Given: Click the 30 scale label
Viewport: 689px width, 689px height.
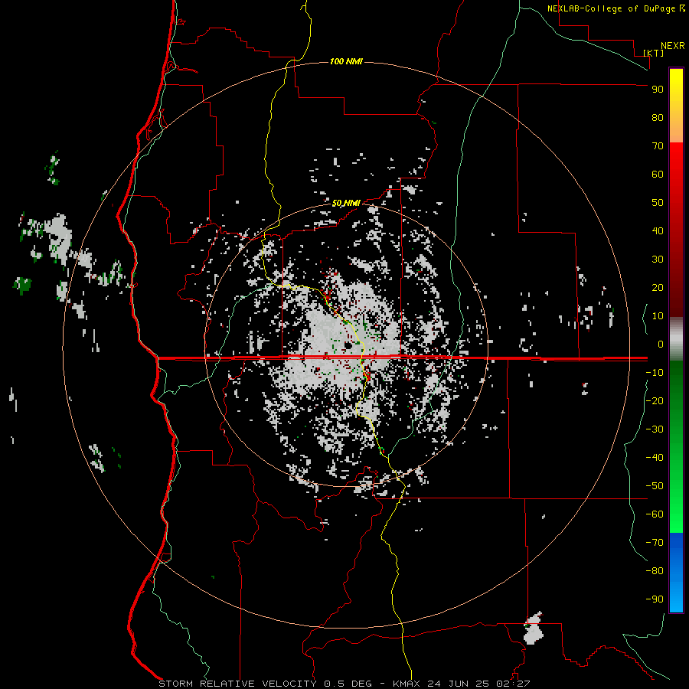Looking at the screenshot, I should (658, 260).
